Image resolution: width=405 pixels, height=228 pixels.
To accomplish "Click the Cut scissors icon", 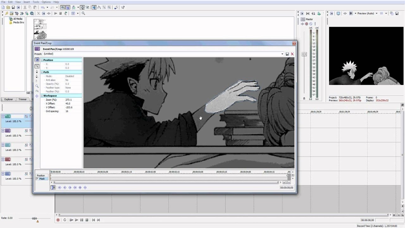I will pos(25,7).
